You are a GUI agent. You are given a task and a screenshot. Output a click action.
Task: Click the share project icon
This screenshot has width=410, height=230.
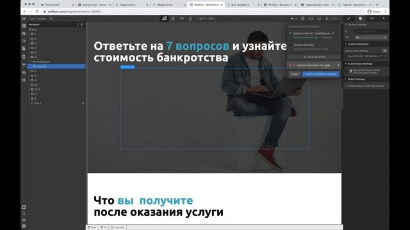(319, 19)
